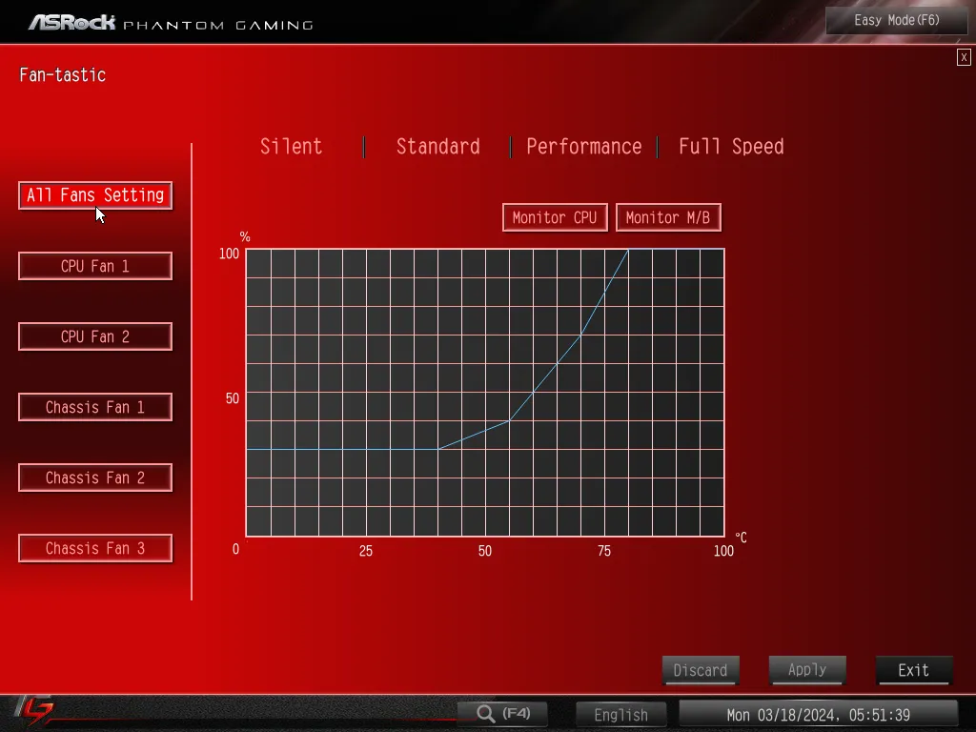Select the fan curve point at 70°C
This screenshot has width=976, height=732.
pos(580,335)
